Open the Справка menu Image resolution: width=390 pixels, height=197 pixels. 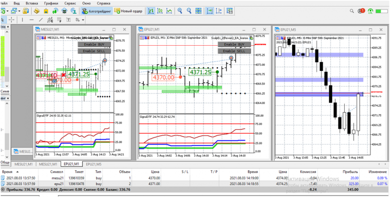click(x=103, y=3)
